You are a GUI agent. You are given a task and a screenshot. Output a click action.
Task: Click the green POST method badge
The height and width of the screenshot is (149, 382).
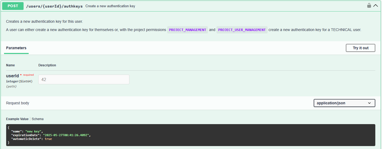(x=13, y=6)
